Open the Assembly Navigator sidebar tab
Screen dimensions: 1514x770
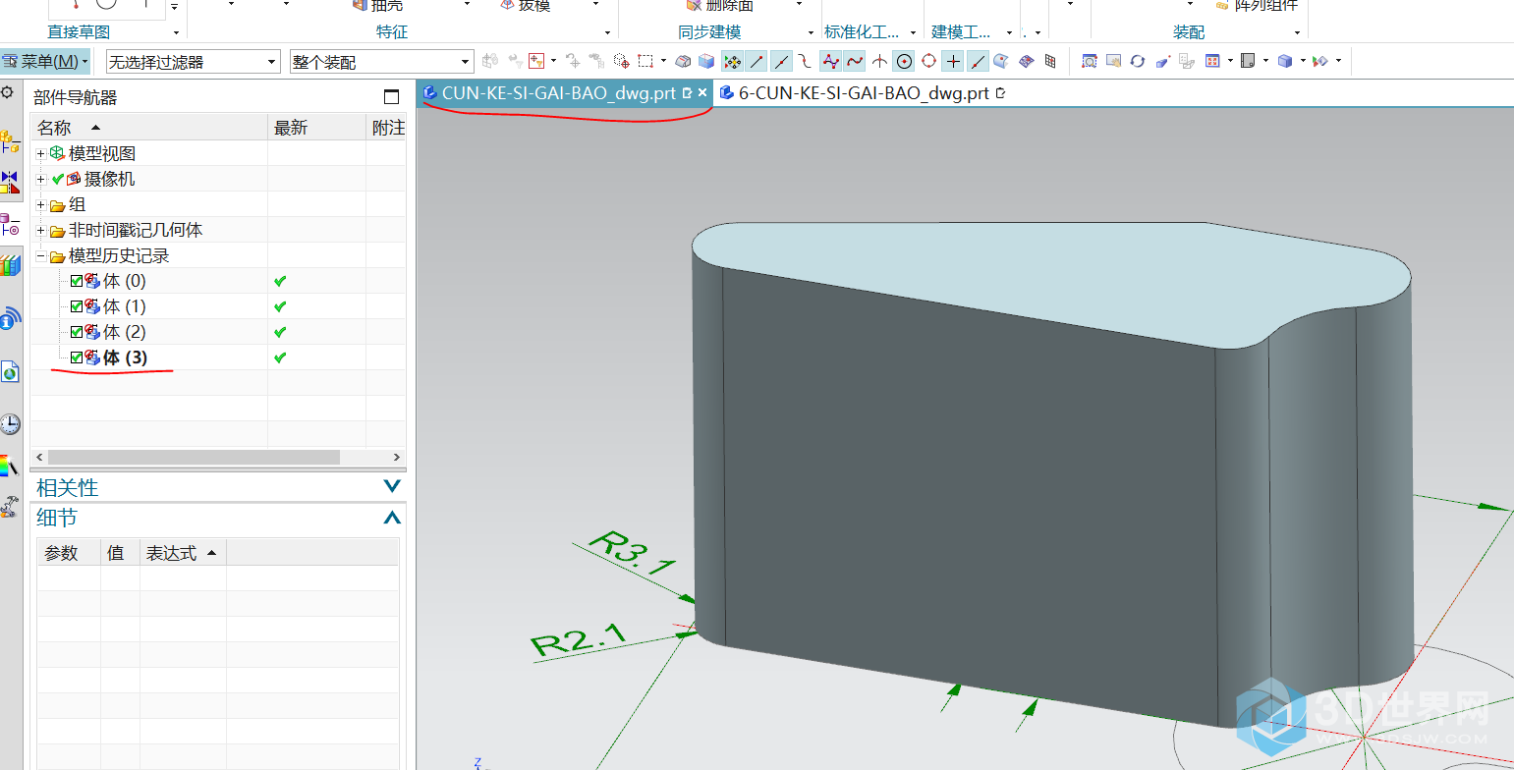pos(10,142)
